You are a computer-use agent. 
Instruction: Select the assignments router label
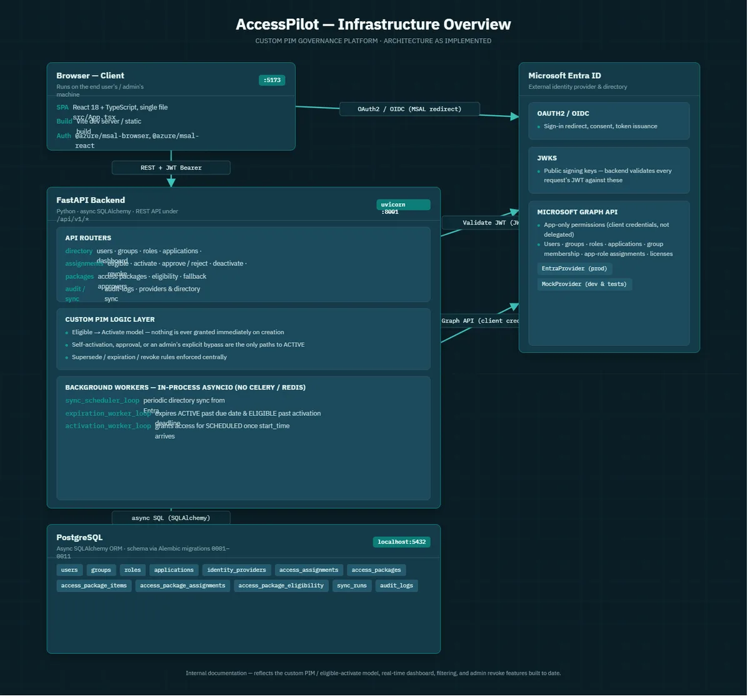(84, 264)
